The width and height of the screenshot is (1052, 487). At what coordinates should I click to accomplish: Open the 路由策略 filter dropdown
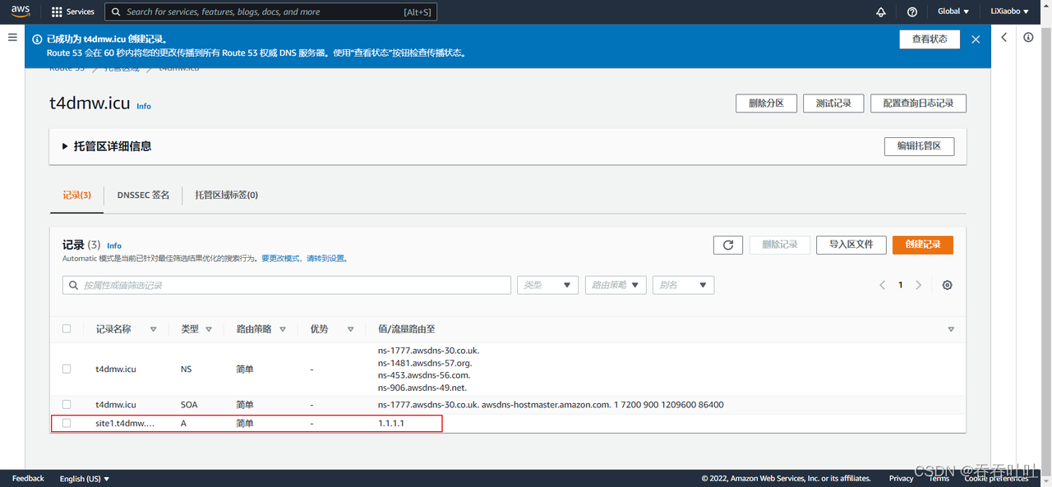point(616,285)
